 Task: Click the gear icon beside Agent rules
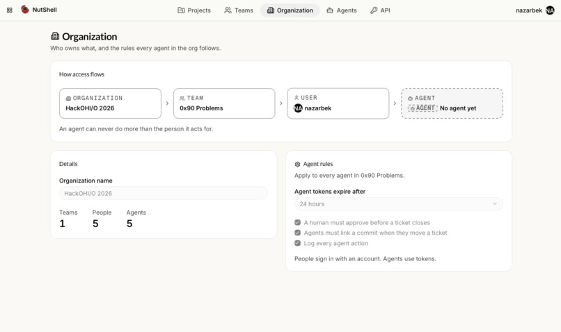[297, 164]
